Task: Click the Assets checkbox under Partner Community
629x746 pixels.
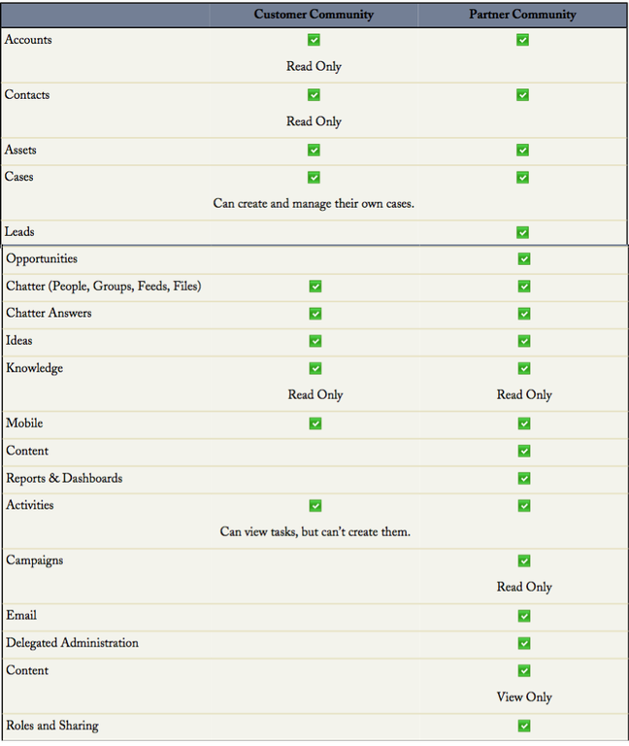Action: pos(522,151)
